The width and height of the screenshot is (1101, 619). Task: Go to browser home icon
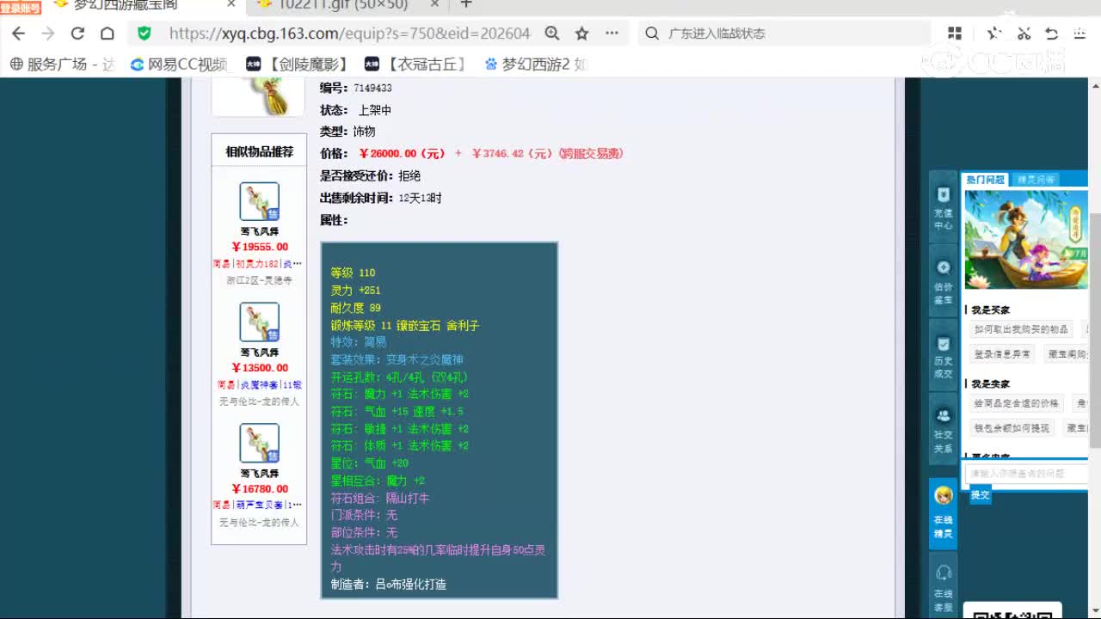(107, 34)
